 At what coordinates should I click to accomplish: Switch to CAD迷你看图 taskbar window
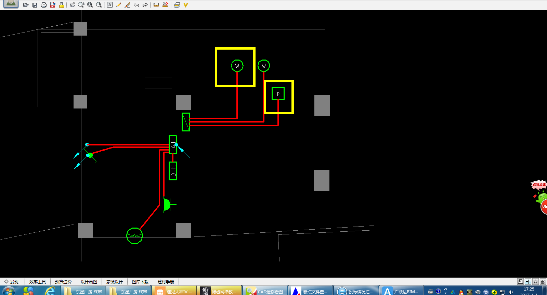click(265, 291)
